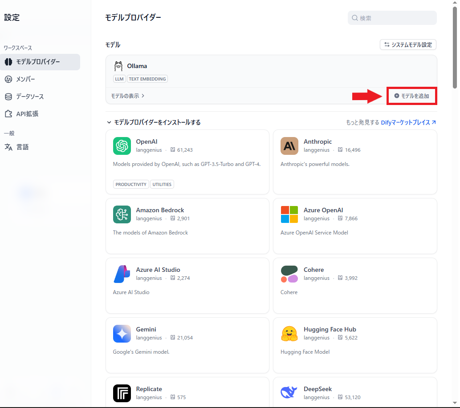The height and width of the screenshot is (408, 460).
Task: Click the database icon beside データソース
Action: (8, 97)
